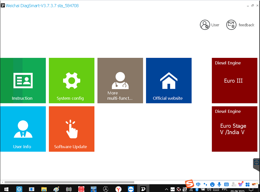Click DiagSmart taskbar icon
Image resolution: width=260 pixels, height=192 pixels.
click(x=143, y=189)
